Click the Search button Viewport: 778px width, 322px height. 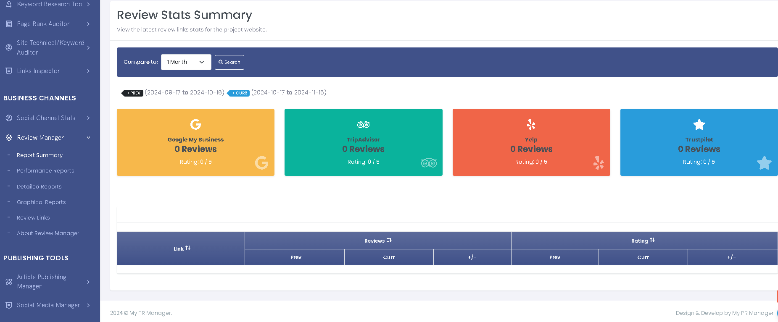point(229,62)
